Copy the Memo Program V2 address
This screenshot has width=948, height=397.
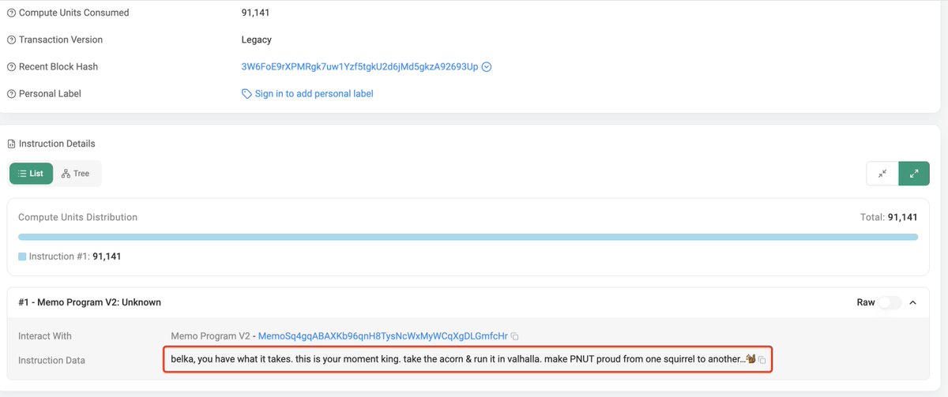(x=515, y=336)
